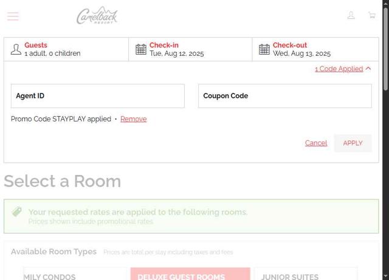Click the guests person icon

pos(16,49)
